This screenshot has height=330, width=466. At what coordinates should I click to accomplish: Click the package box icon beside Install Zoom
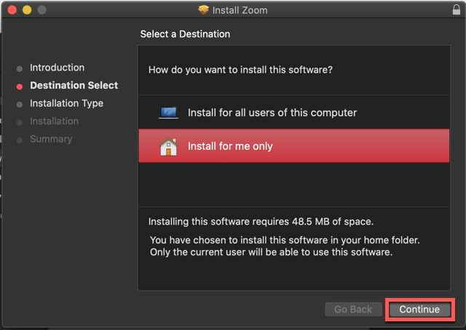pyautogui.click(x=204, y=9)
